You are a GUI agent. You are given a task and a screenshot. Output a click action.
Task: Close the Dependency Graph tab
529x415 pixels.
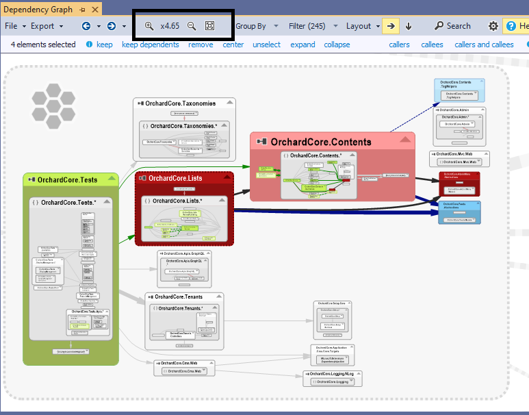coord(95,10)
